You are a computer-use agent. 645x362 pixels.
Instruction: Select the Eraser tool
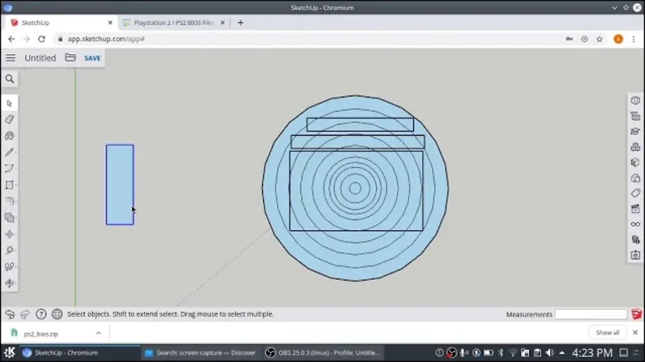[x=9, y=120]
